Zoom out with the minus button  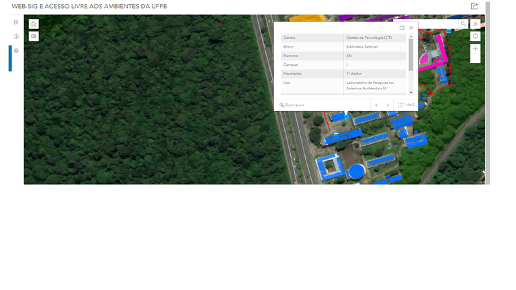pyautogui.click(x=475, y=59)
